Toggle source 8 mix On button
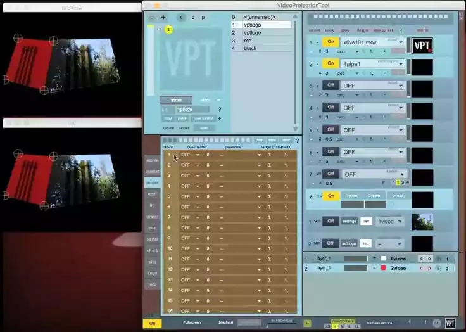 (331, 196)
